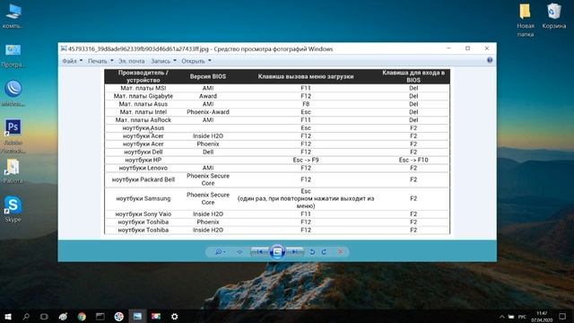Image resolution: width=574 pixels, height=323 pixels.
Task: Rotate image clockwise
Action: [324, 252]
